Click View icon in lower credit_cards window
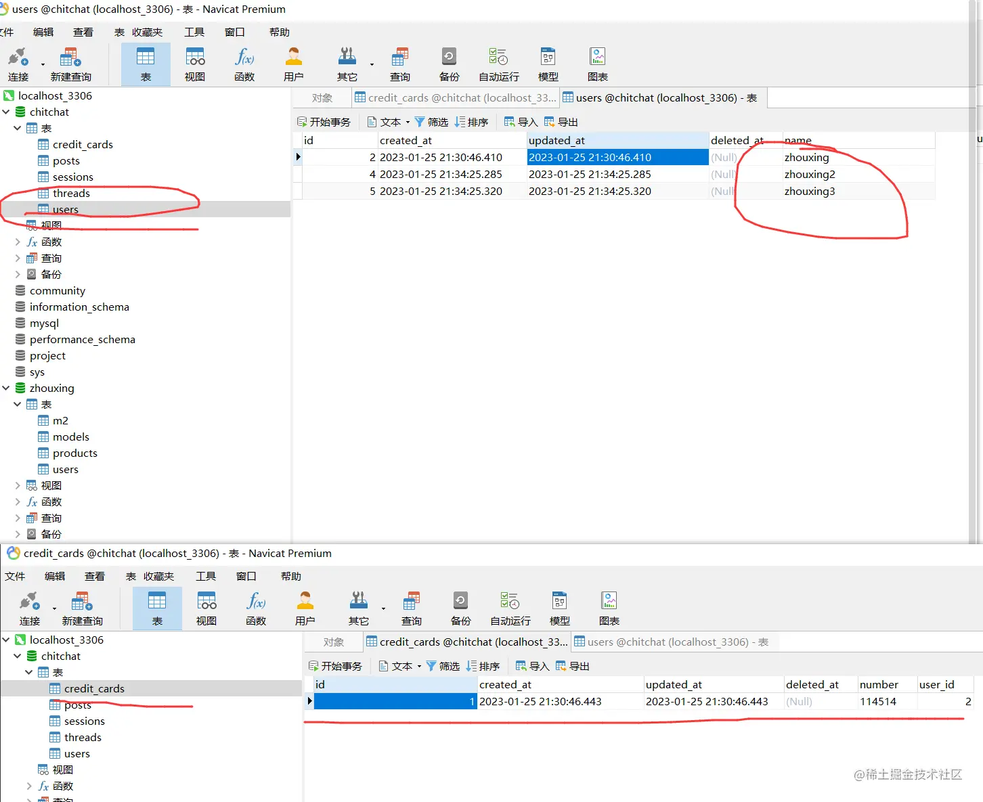Screen dimensions: 983x802 206,609
